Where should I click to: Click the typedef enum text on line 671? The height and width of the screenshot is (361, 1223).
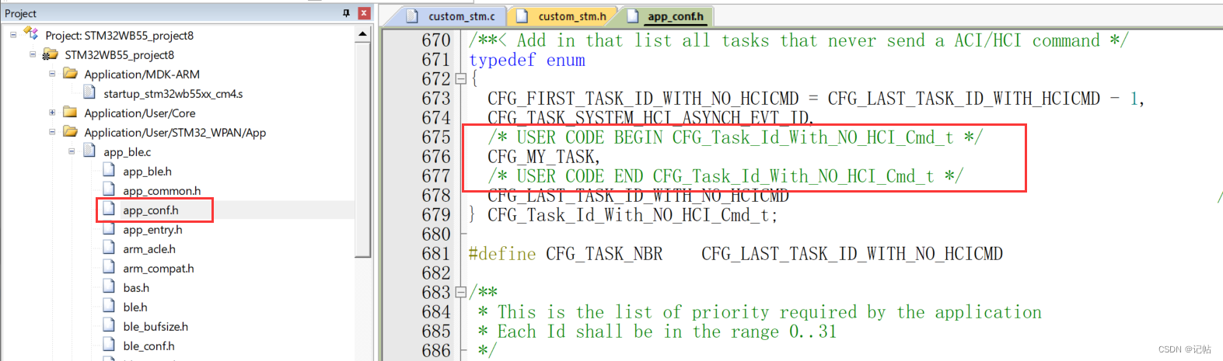pos(527,61)
